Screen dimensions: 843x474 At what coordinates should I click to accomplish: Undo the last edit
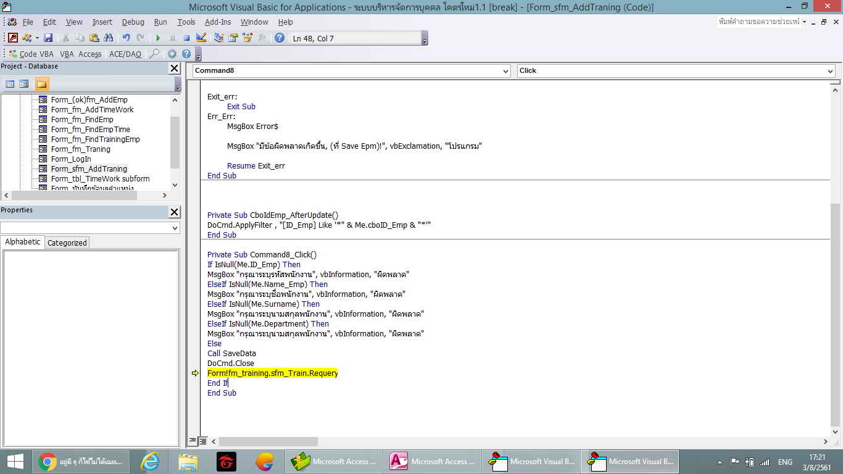pyautogui.click(x=126, y=38)
